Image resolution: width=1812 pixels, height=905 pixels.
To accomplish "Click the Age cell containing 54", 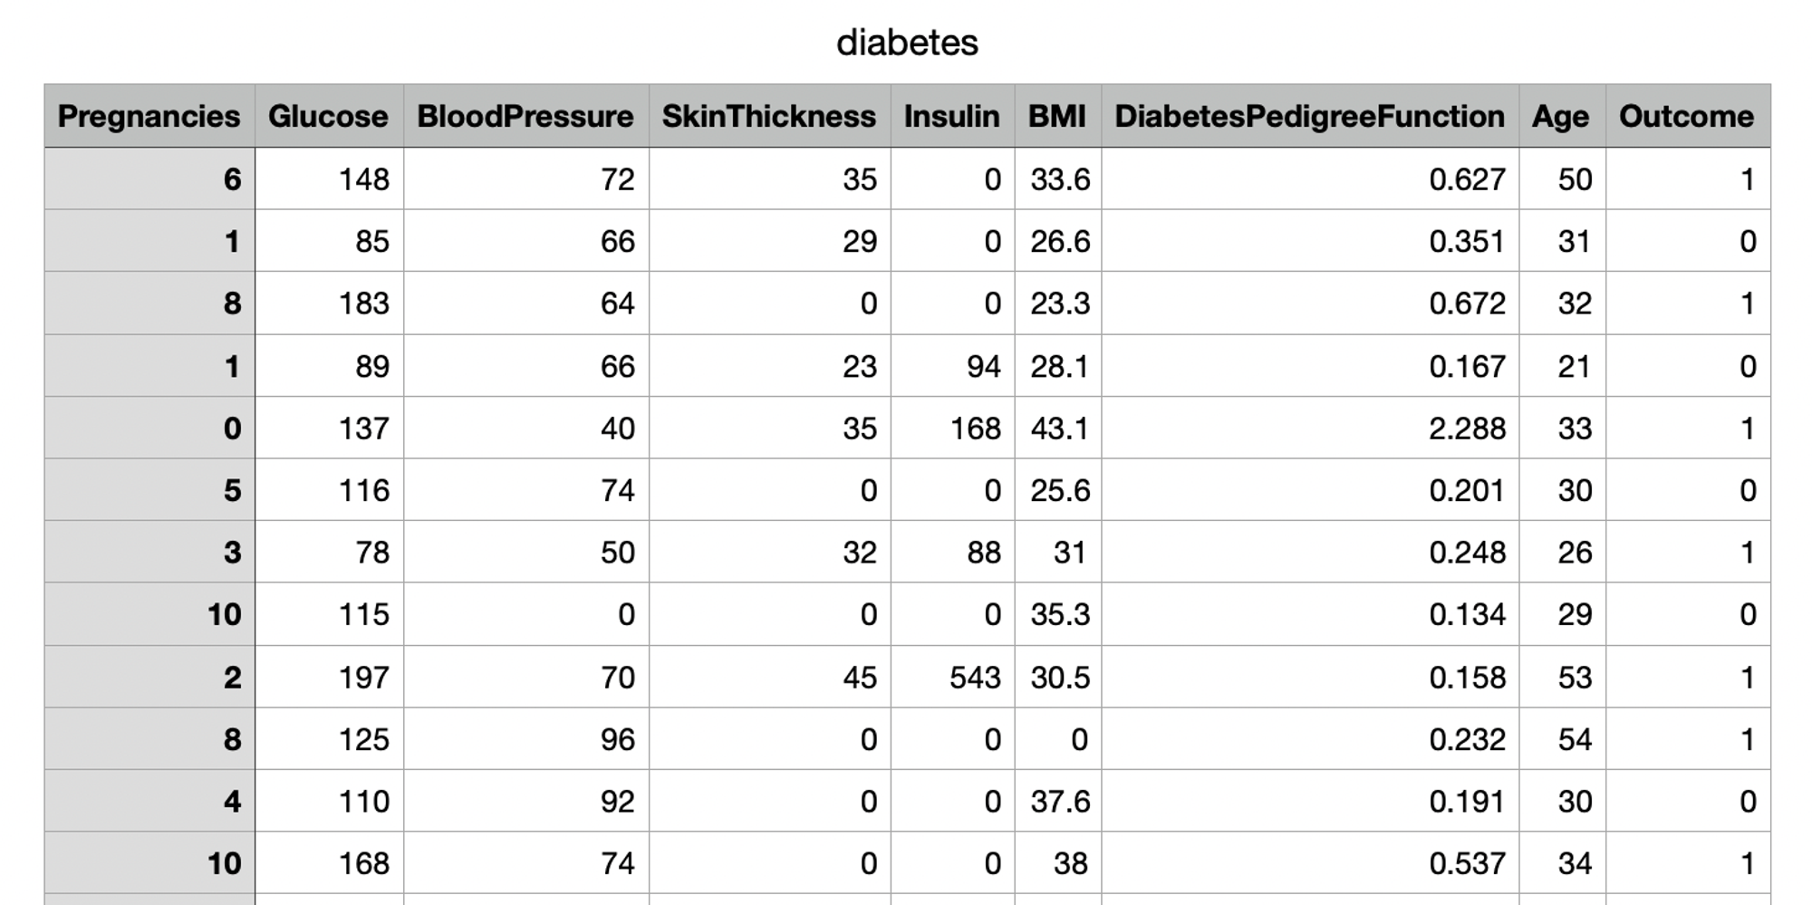I will [x=1562, y=739].
